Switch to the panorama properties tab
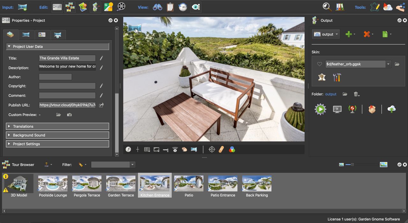This screenshot has width=408, height=223. click(26, 35)
